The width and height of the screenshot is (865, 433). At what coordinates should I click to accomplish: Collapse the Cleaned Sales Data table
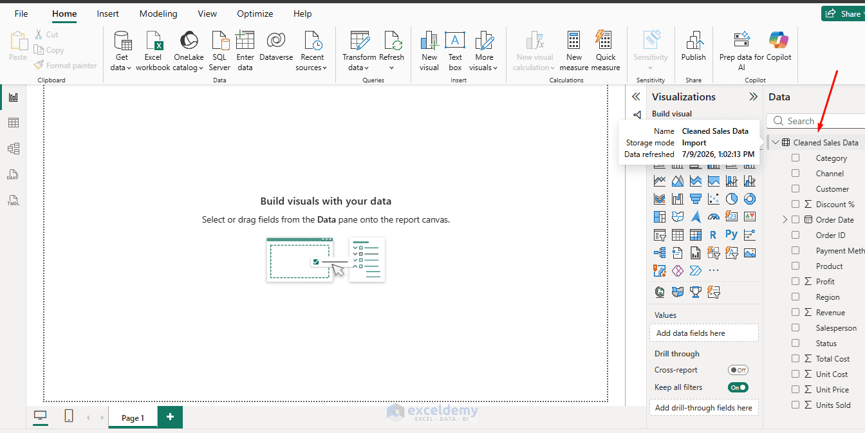coord(775,142)
